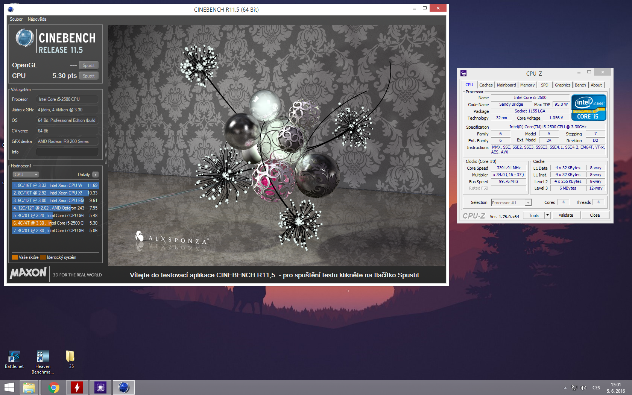
Task: Open Processor #1 selection dropdown
Action: [511, 203]
